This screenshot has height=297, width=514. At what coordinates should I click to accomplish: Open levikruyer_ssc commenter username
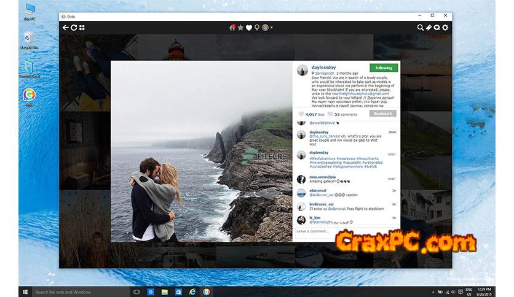322,204
